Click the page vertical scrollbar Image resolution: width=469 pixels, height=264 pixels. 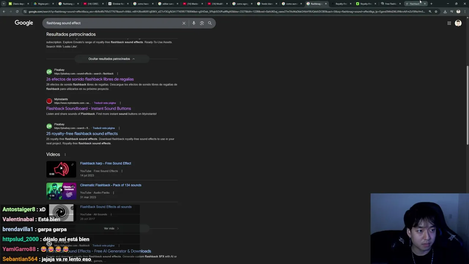(467, 105)
